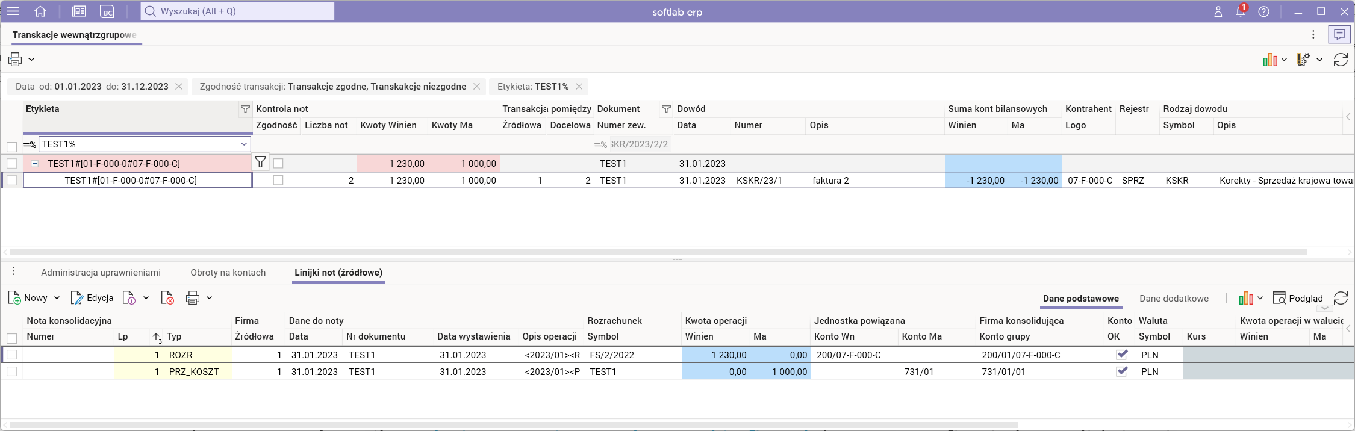This screenshot has height=431, width=1355.
Task: Click the chat panel icon
Action: coord(1339,35)
